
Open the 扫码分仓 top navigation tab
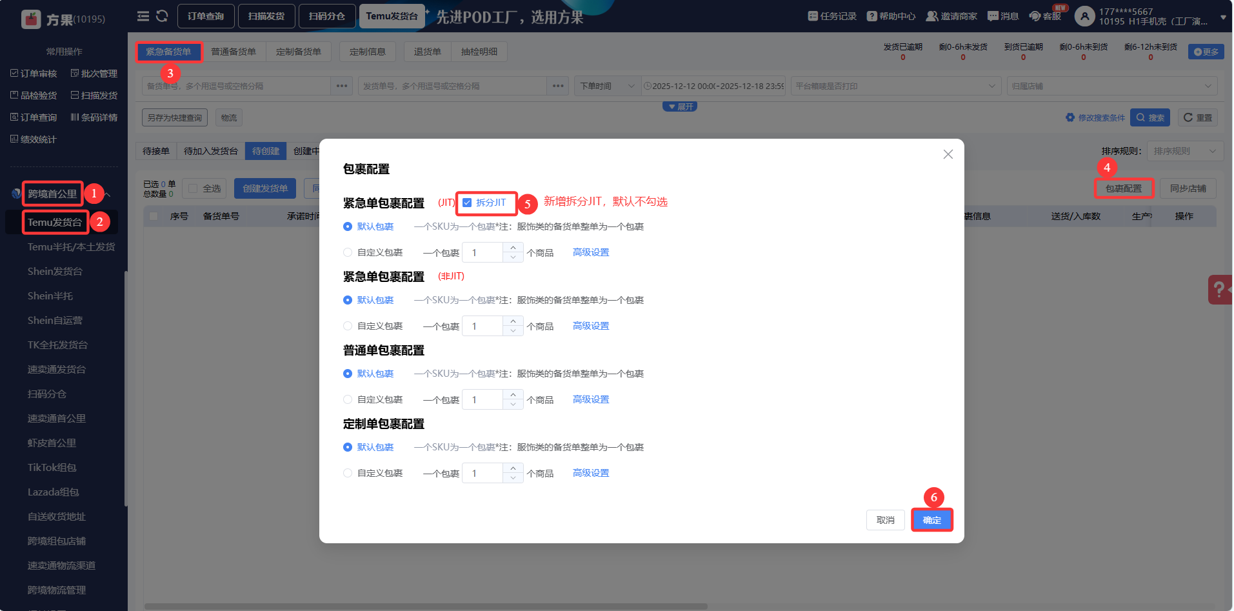coord(327,16)
